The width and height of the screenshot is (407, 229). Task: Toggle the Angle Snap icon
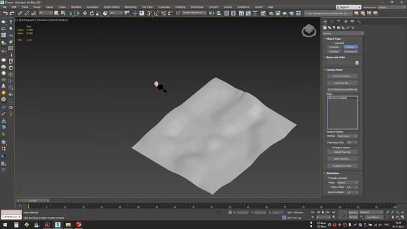point(156,13)
